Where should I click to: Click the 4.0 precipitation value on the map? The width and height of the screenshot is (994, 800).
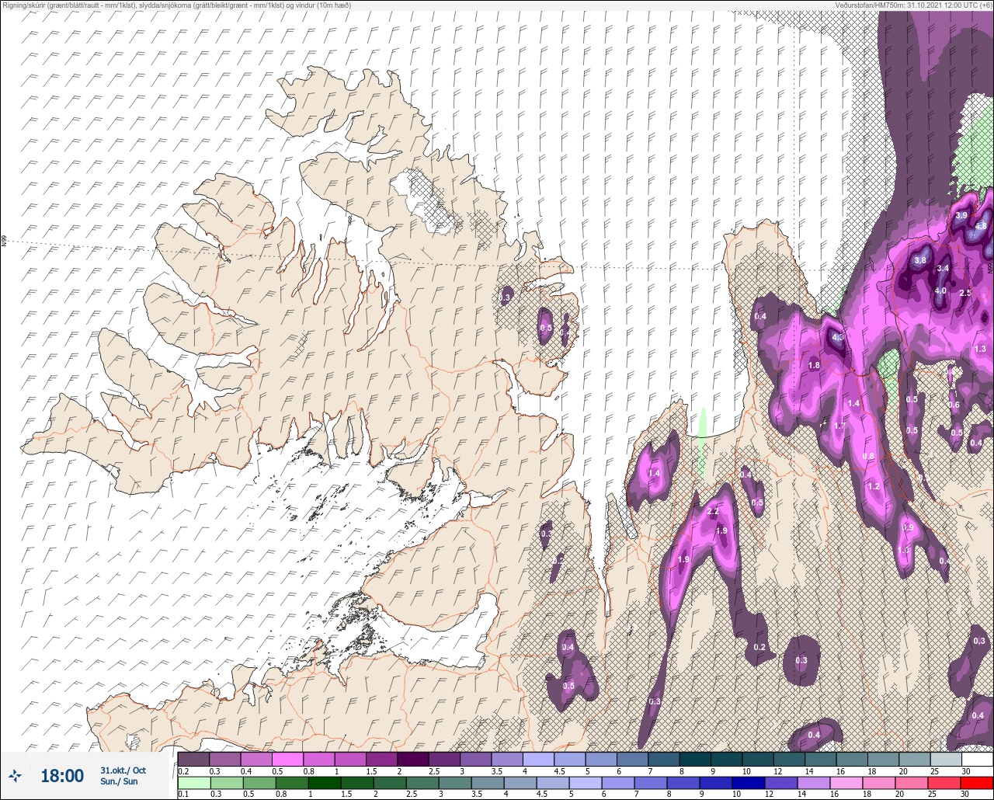pos(940,291)
